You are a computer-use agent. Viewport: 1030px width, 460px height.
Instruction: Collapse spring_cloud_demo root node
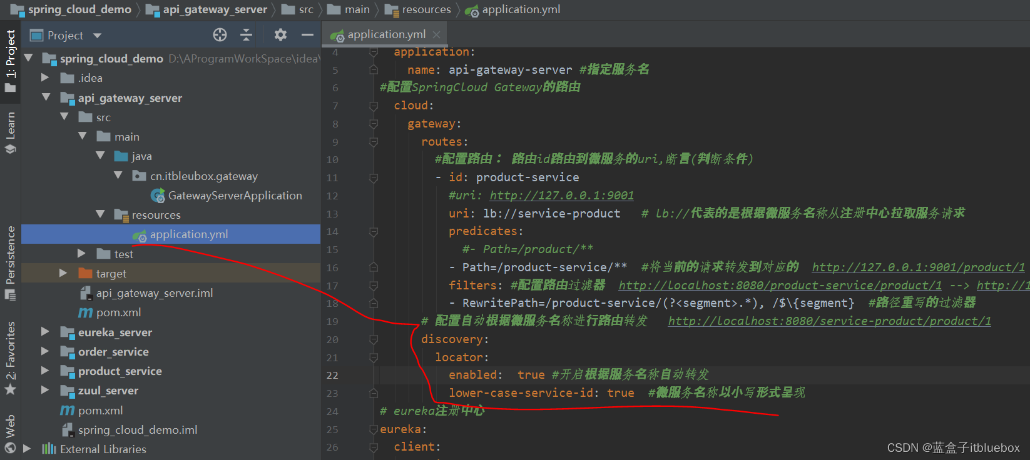(28, 58)
